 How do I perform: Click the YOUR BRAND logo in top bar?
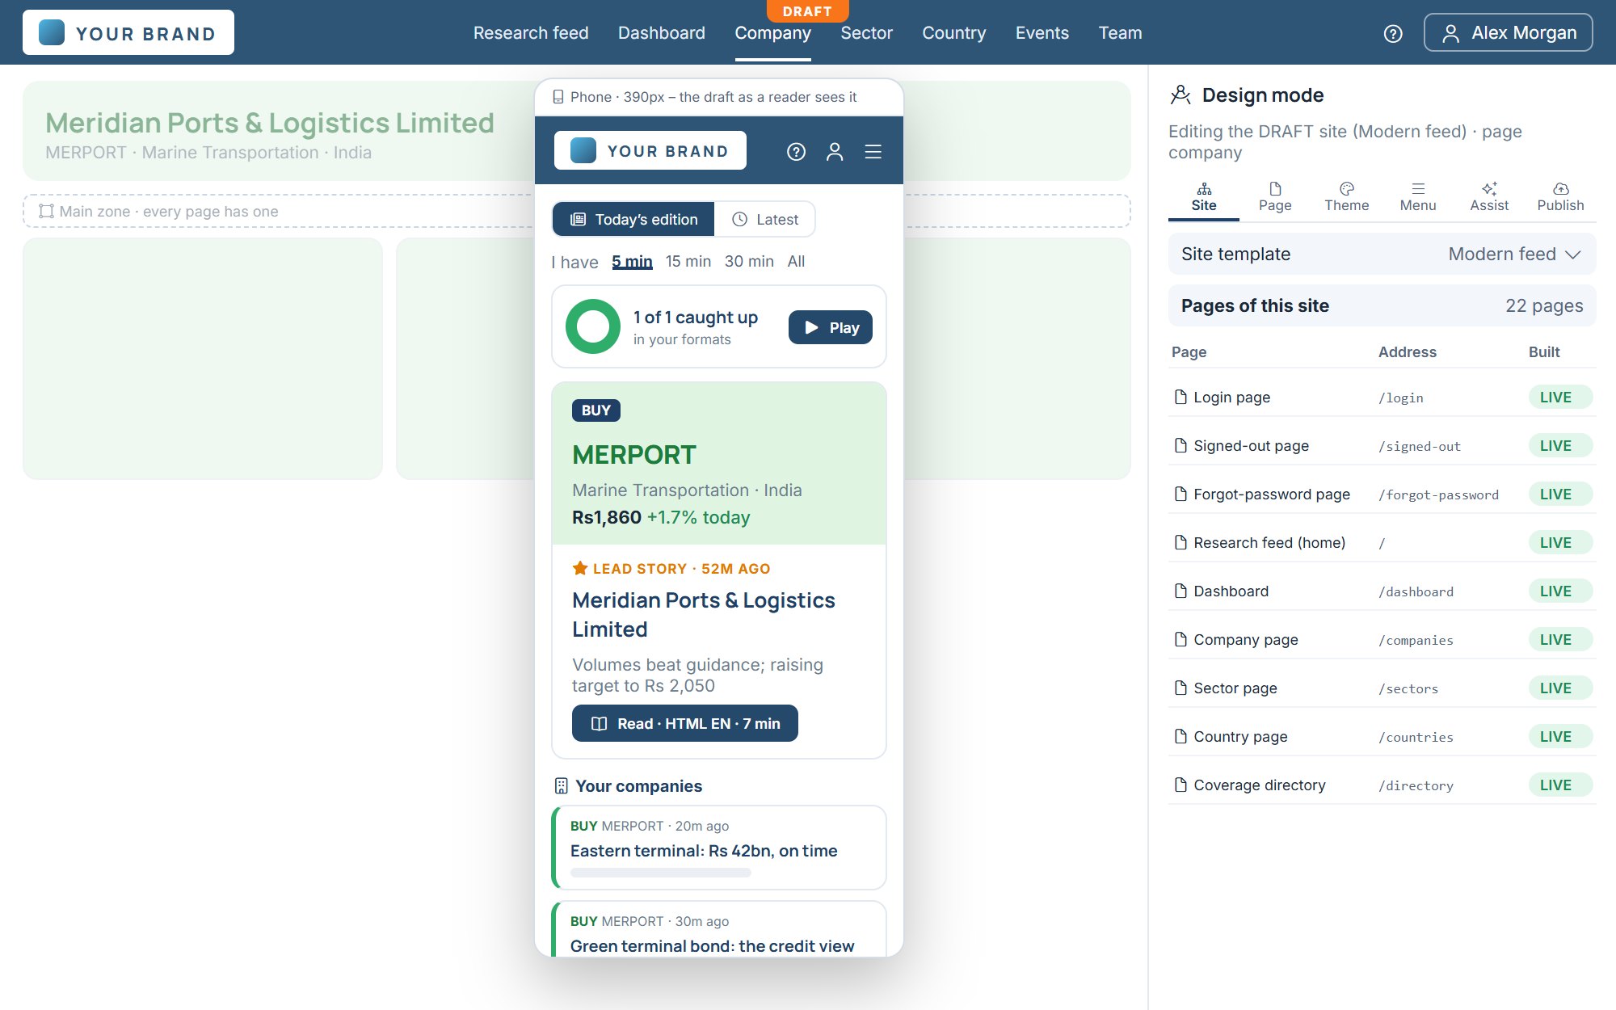pyautogui.click(x=128, y=32)
